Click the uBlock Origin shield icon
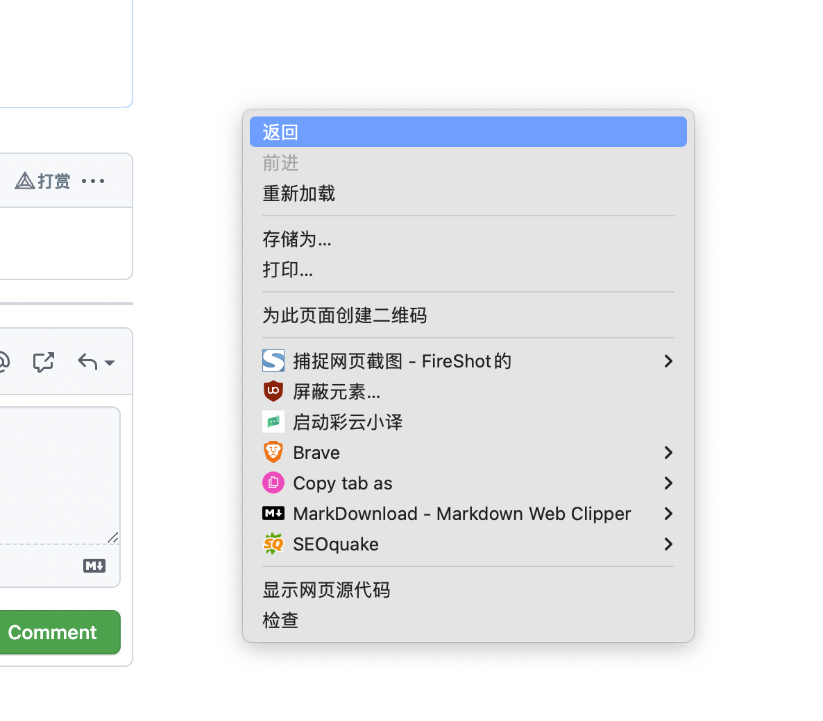The width and height of the screenshot is (823, 721). coord(273,391)
